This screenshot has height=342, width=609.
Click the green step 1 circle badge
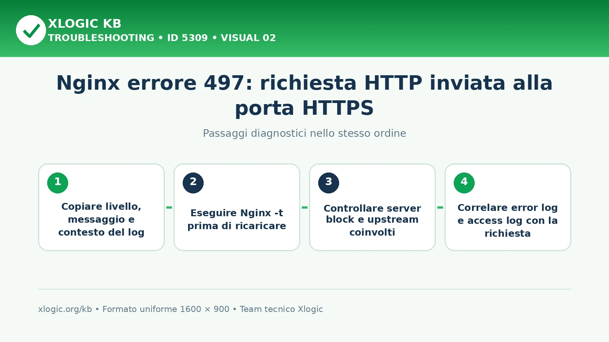click(57, 183)
